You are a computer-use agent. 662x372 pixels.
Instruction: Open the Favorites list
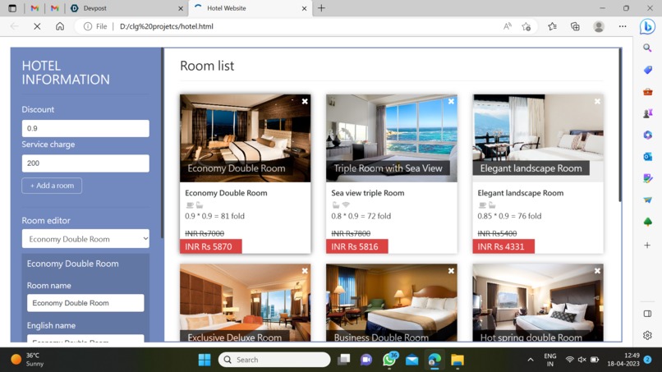(552, 26)
